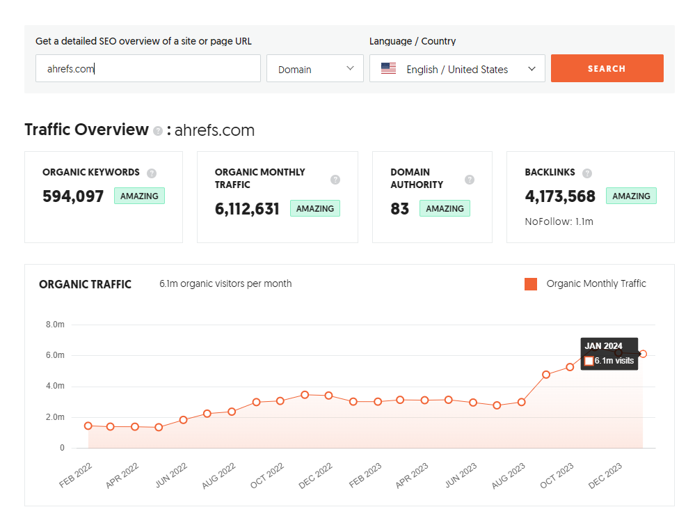Click help icon next to Traffic Overview
695x514 pixels.
tap(158, 131)
